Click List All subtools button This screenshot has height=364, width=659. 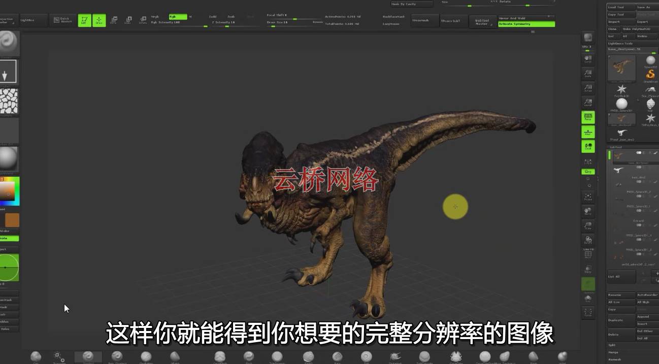[x=621, y=277]
